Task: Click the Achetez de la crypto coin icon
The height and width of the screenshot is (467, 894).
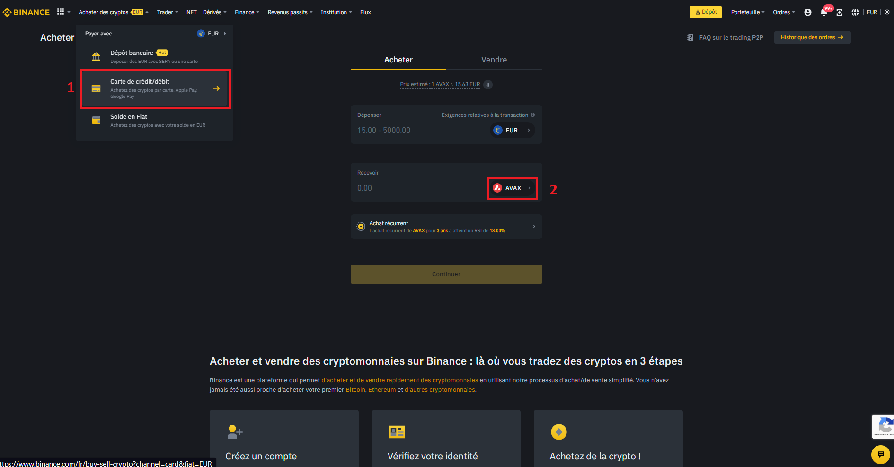Action: pos(559,432)
